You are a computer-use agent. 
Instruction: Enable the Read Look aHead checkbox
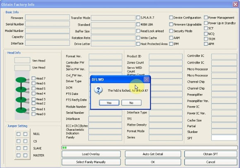(x=138, y=31)
